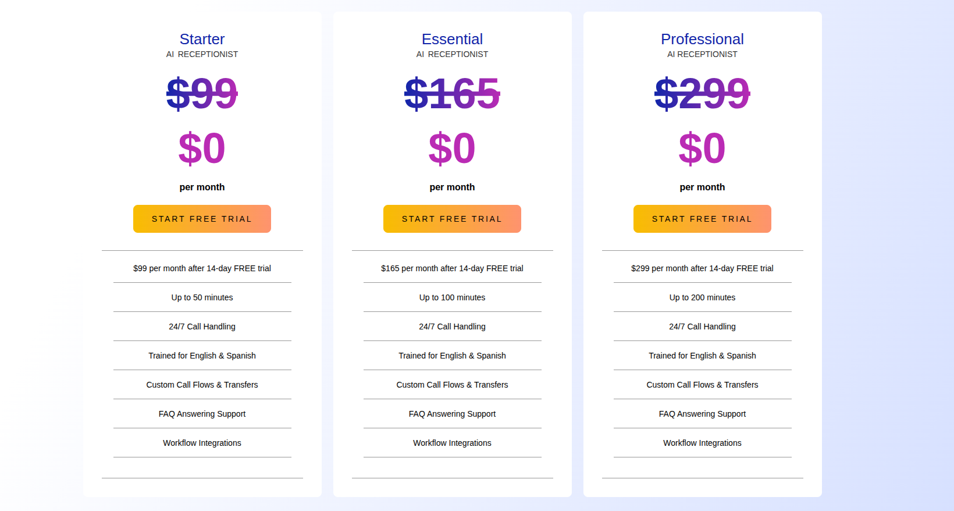Click the Essential plan heading
Image resolution: width=954 pixels, height=511 pixels.
click(452, 39)
